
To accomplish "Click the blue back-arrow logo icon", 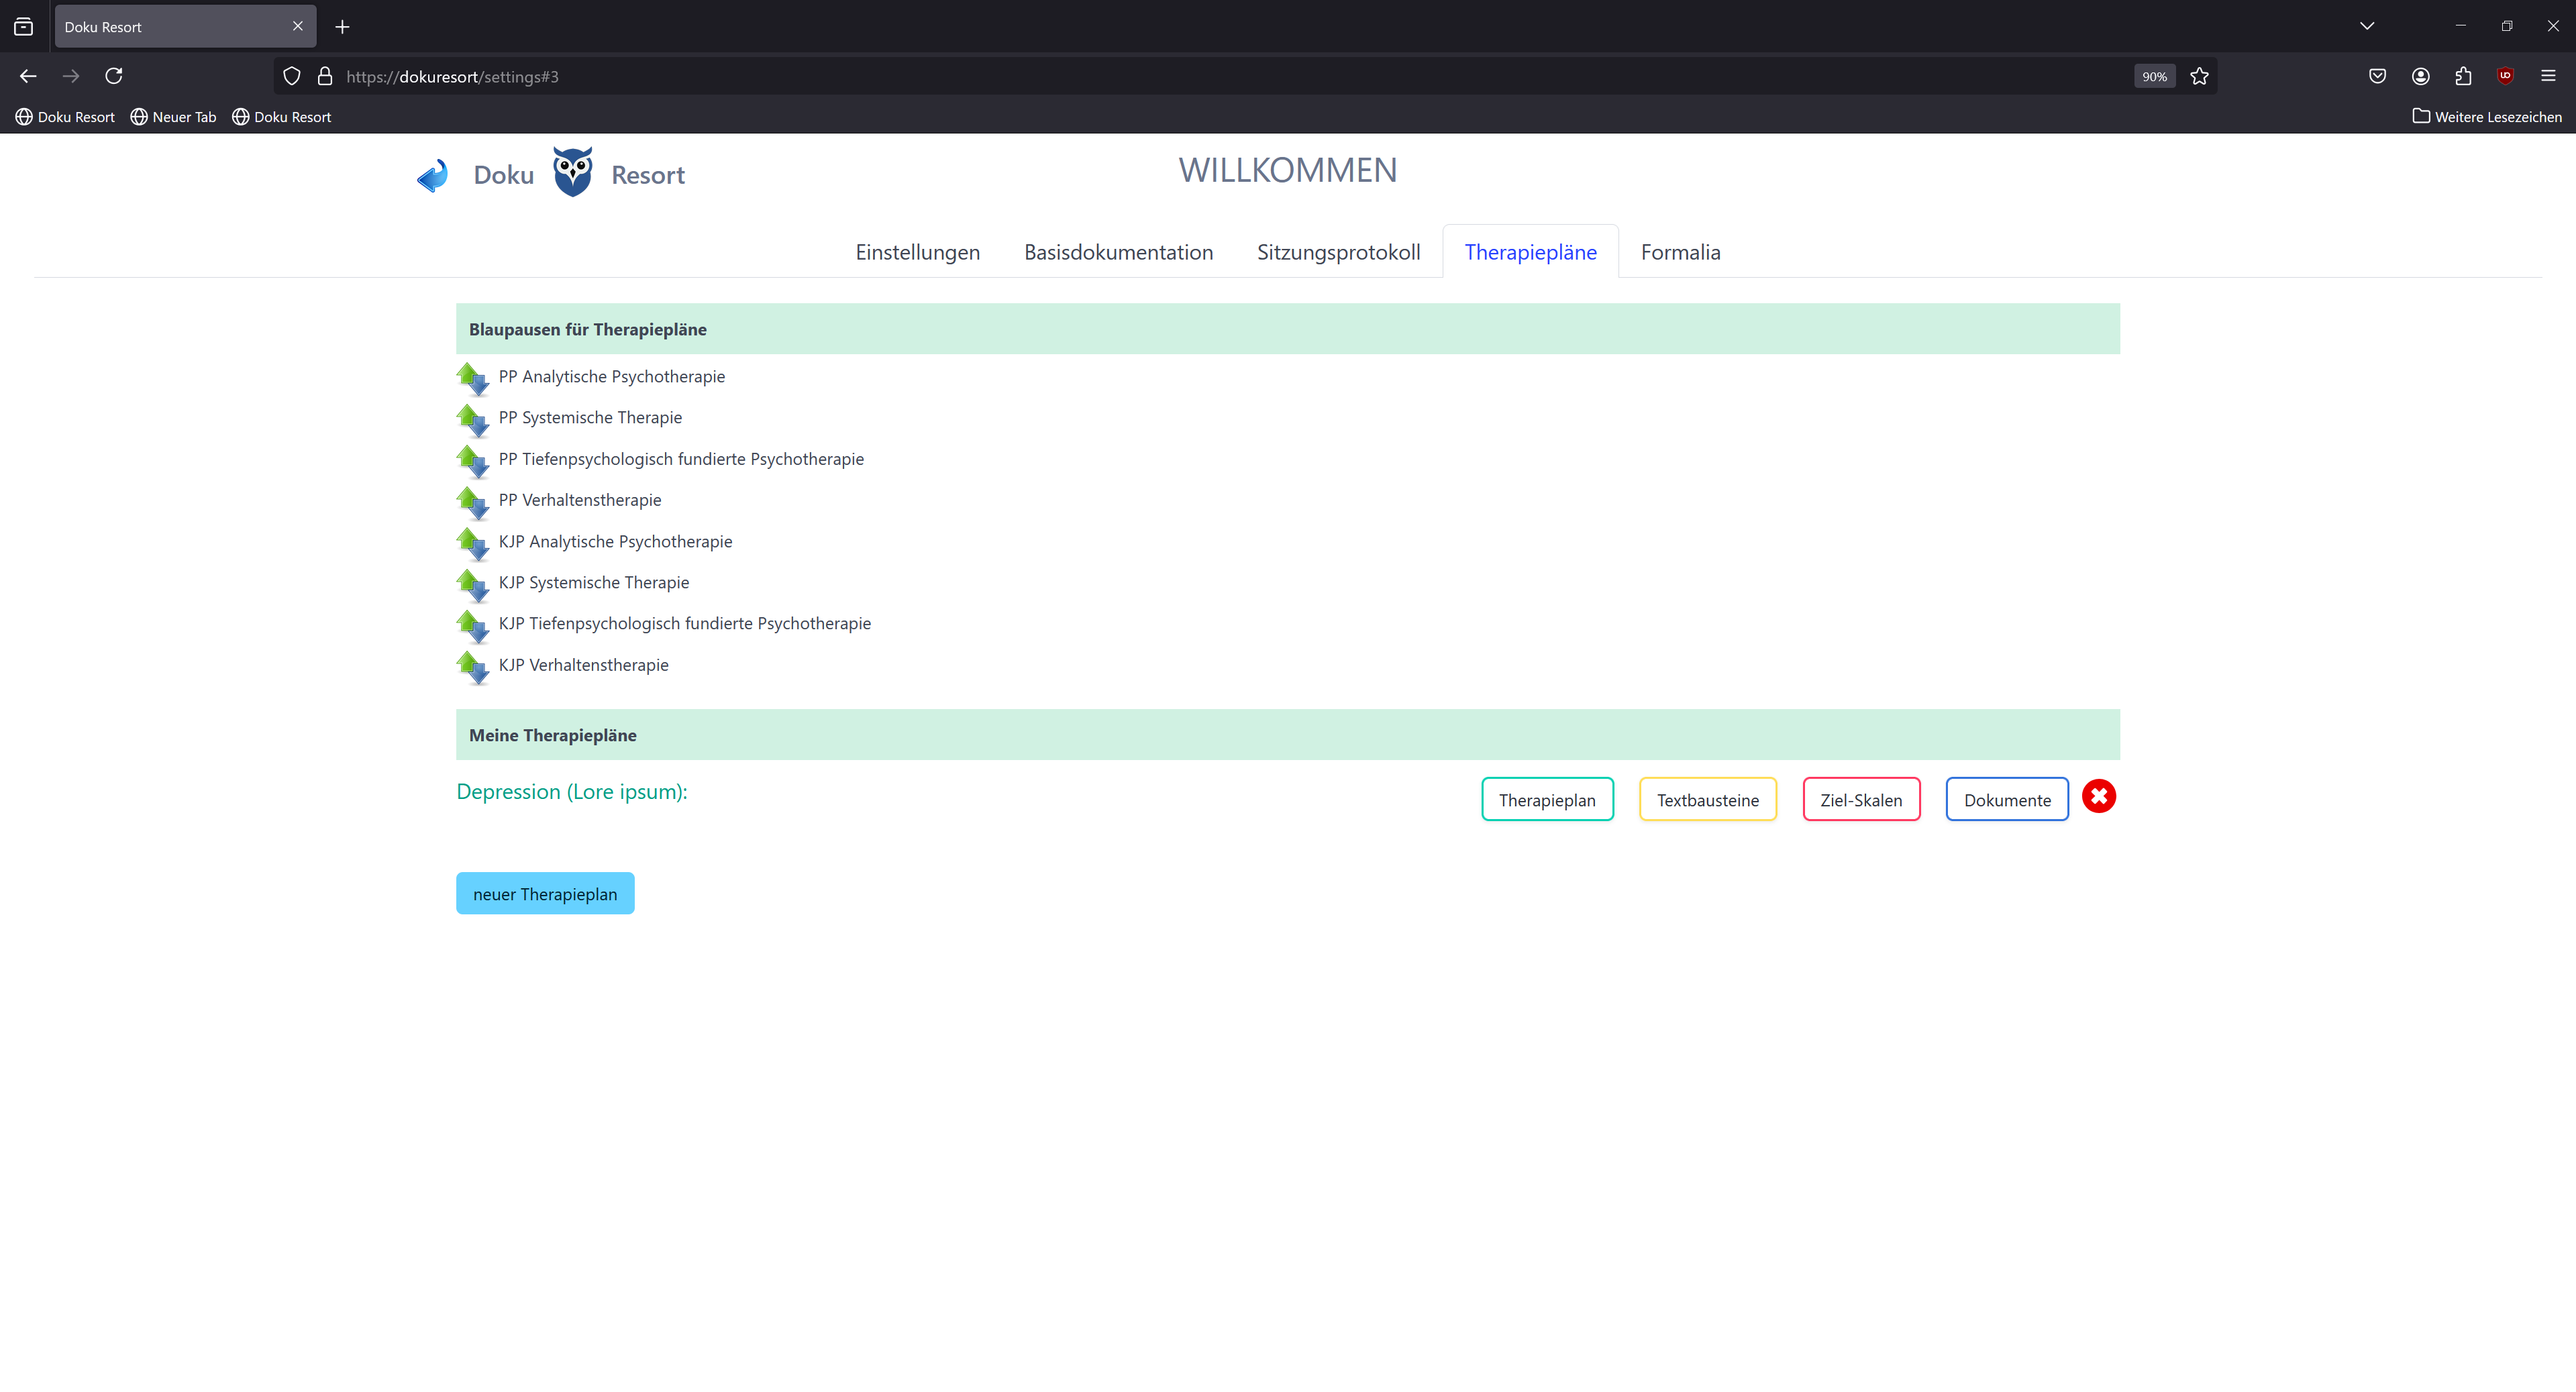I will coord(432,176).
